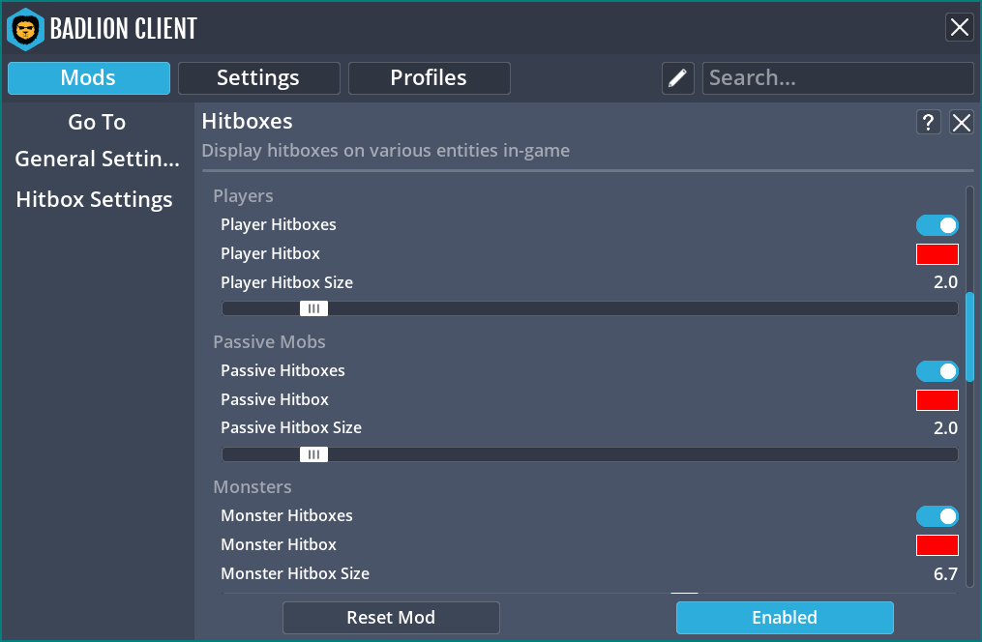Close the Badlion Client window
Screen dimensions: 982x642
click(960, 27)
